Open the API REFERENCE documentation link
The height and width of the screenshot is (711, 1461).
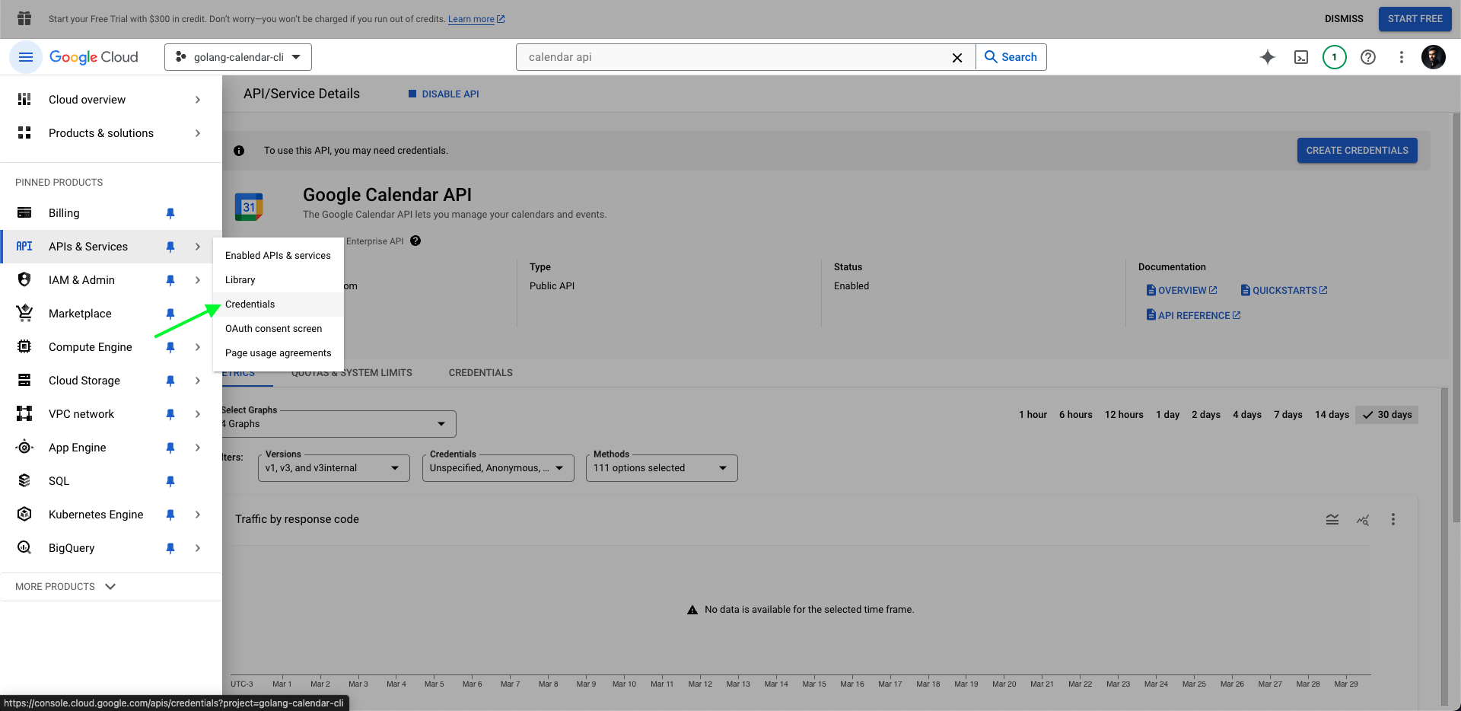[1194, 315]
